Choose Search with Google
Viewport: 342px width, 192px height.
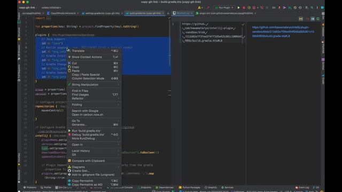[x=94, y=111]
